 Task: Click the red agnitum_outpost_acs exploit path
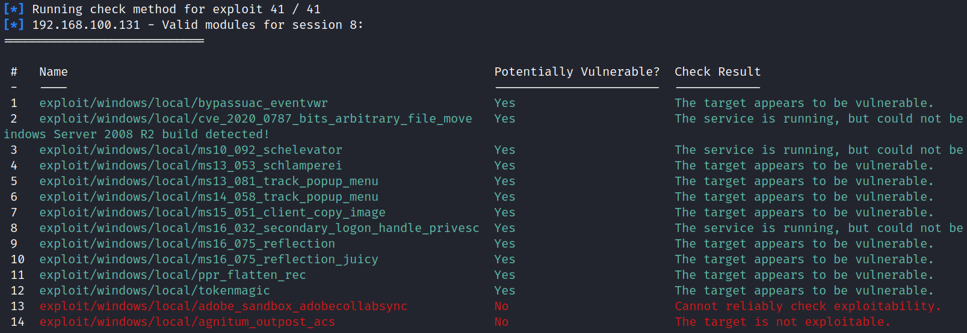(187, 322)
